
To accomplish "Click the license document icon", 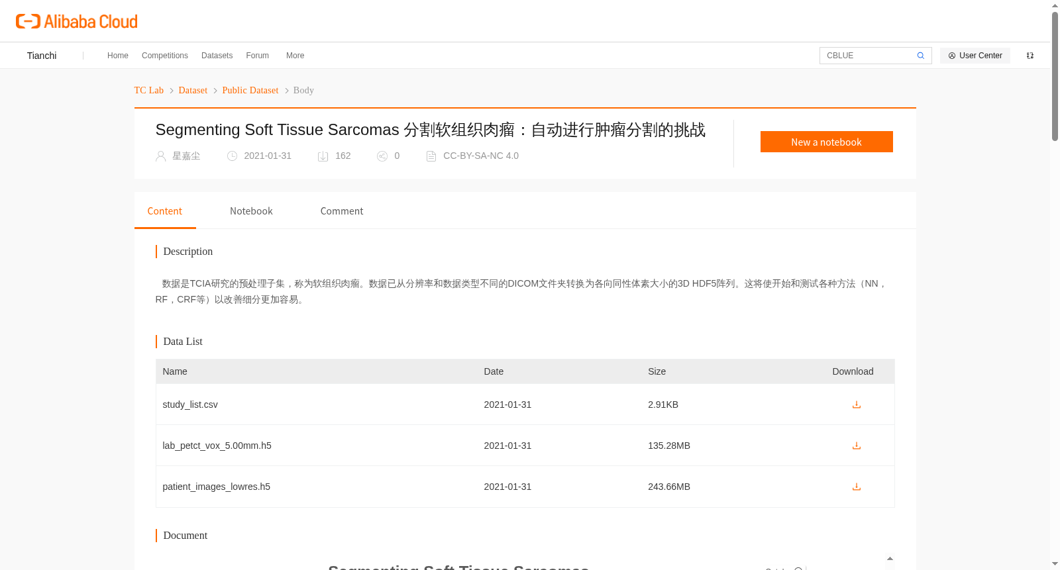I will click(x=431, y=156).
